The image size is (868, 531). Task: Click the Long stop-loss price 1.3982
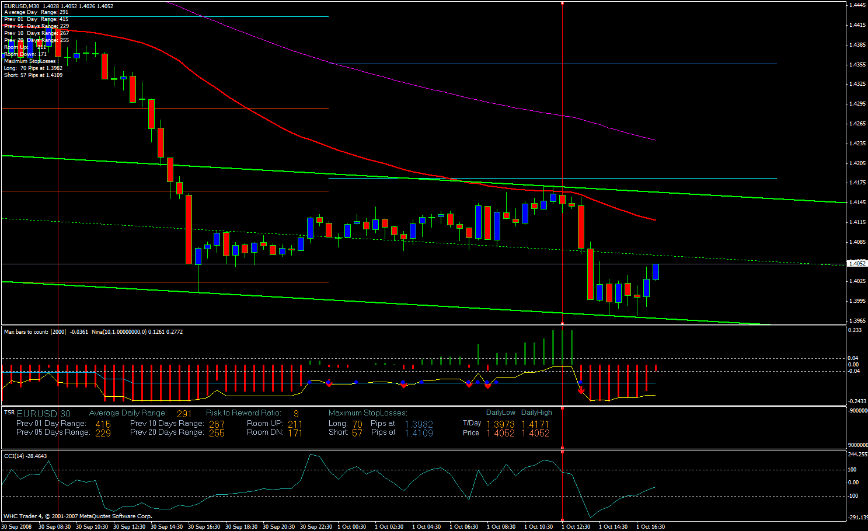[x=419, y=424]
